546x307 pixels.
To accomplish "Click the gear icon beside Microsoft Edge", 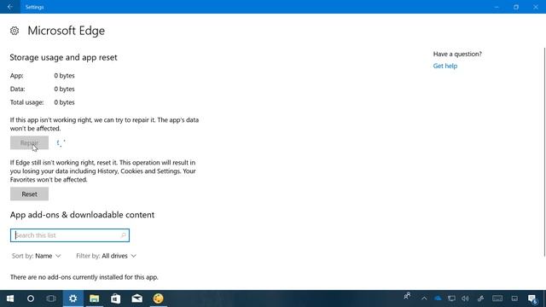I will tap(15, 31).
